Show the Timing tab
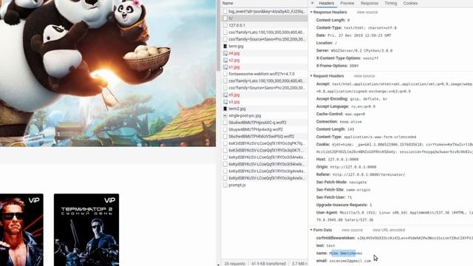Screen dimensions: 473x266 coord(391,3)
